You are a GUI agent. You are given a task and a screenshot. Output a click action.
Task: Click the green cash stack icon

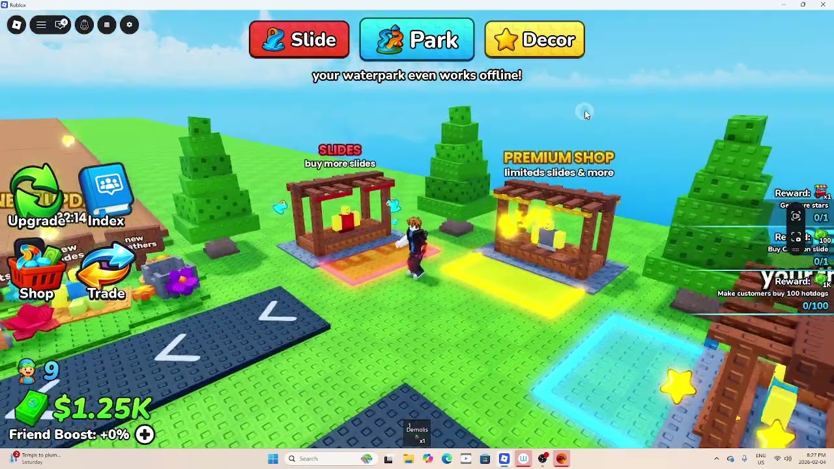[30, 408]
